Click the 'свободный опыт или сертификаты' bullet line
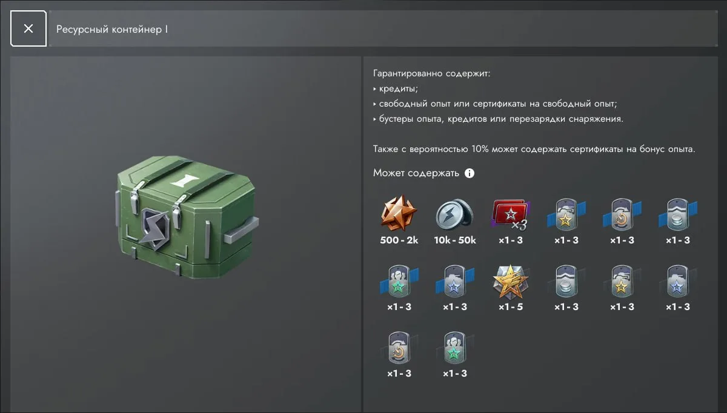The height and width of the screenshot is (413, 727). (495, 104)
